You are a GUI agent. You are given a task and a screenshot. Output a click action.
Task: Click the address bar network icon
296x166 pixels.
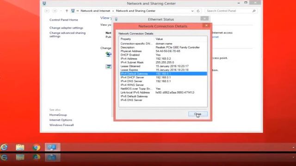pos(73,11)
